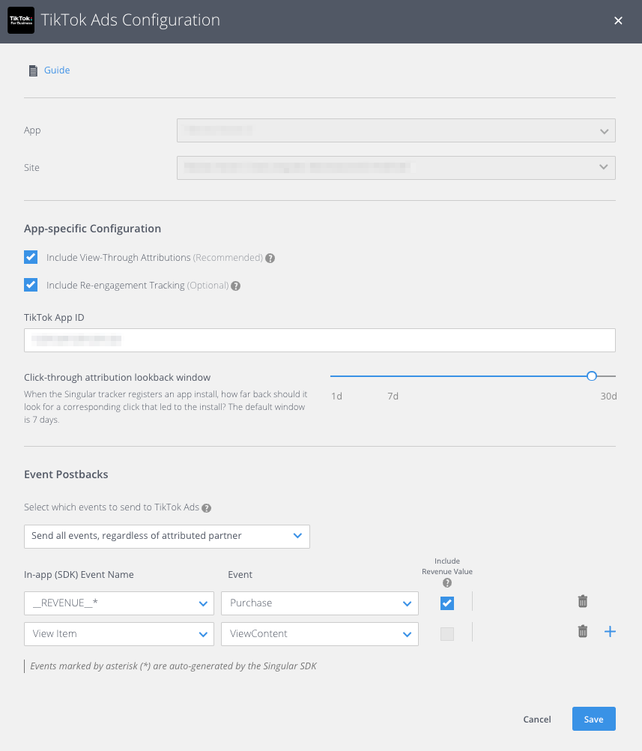This screenshot has height=751, width=642.
Task: Enable revenue value for the View Item event
Action: (446, 633)
